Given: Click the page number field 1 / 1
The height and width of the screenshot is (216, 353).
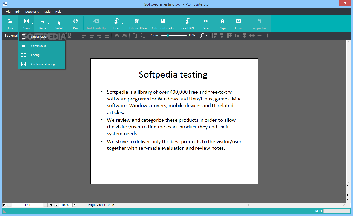Looking at the screenshot, I should pos(27,205).
